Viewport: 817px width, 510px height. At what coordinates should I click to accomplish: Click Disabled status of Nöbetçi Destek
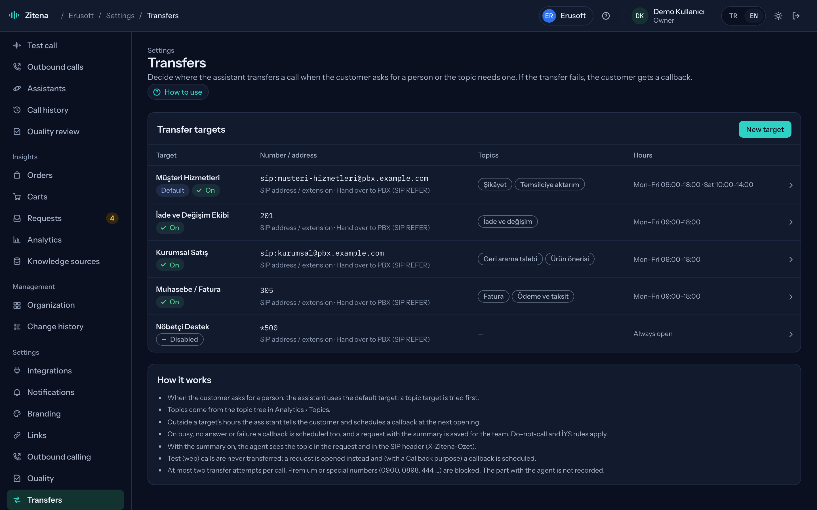click(x=180, y=339)
